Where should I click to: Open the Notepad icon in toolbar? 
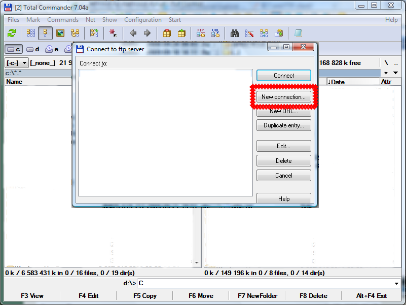(298, 33)
